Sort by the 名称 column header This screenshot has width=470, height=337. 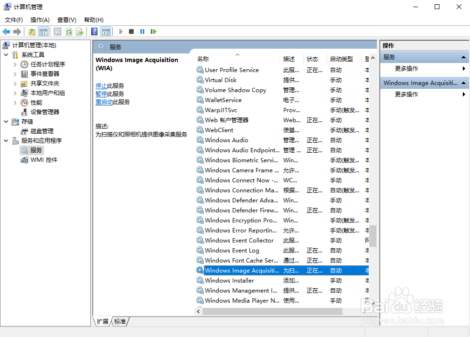pyautogui.click(x=237, y=59)
